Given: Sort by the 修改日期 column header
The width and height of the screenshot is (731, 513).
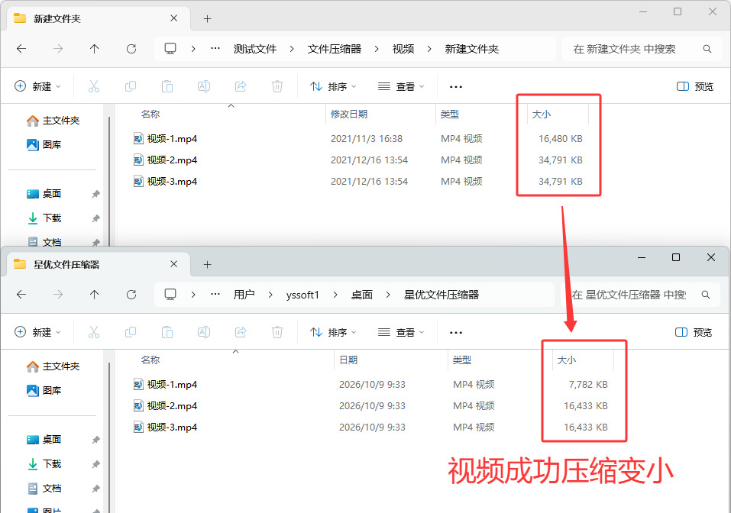Looking at the screenshot, I should point(349,115).
